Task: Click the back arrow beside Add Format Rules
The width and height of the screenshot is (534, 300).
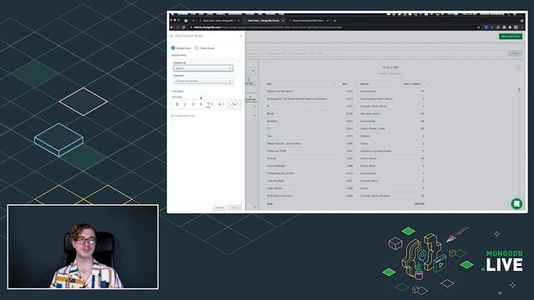Action: point(171,36)
